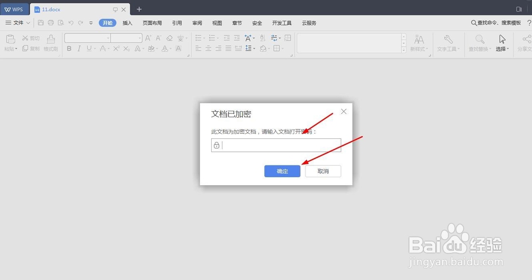Click the numbered list icon
532x280 pixels.
coord(212,38)
